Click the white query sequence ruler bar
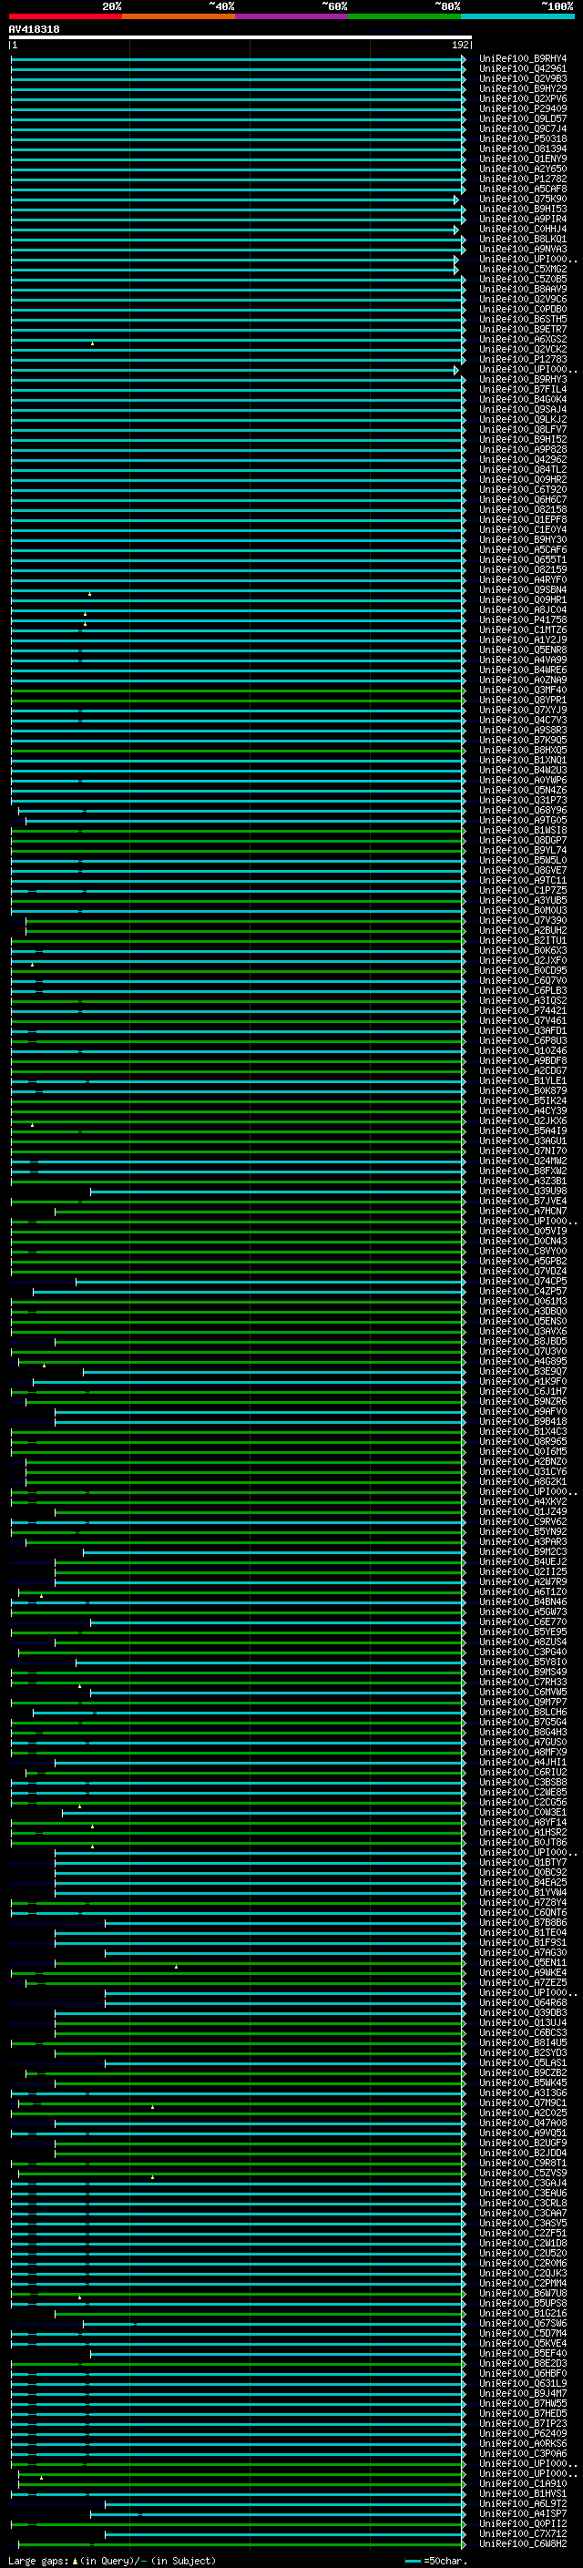583x2568 pixels. pyautogui.click(x=240, y=36)
